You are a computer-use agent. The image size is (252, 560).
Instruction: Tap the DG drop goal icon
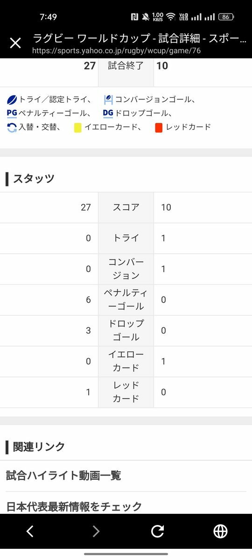(x=108, y=113)
